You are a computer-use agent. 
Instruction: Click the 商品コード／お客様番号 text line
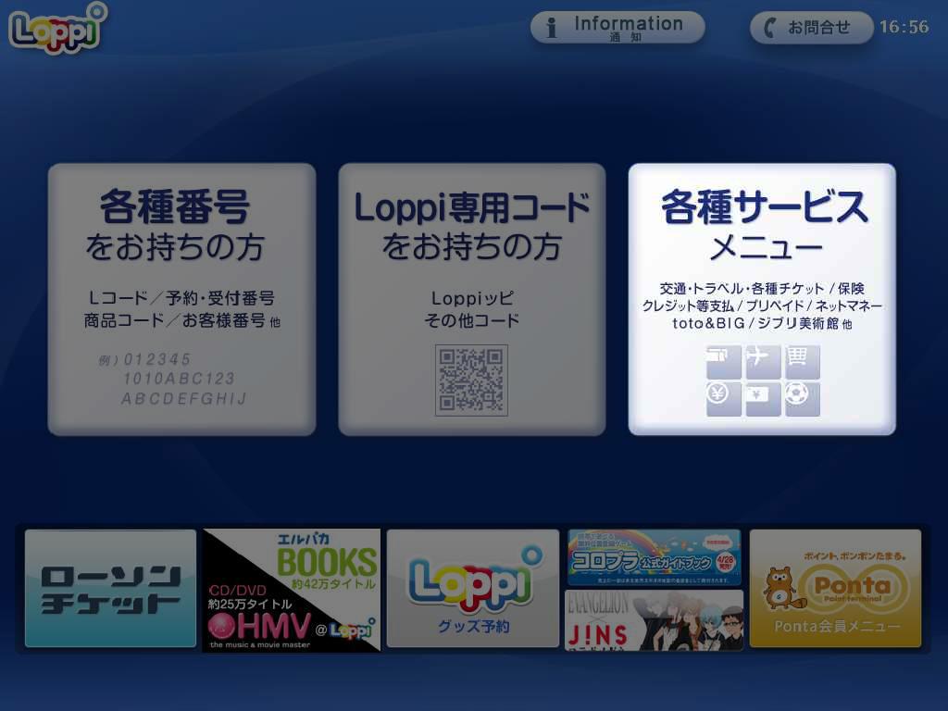pyautogui.click(x=182, y=320)
